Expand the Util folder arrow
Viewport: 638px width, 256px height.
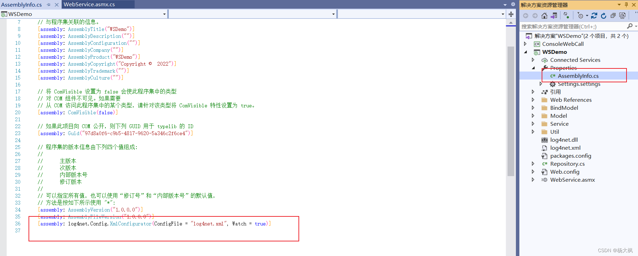533,132
